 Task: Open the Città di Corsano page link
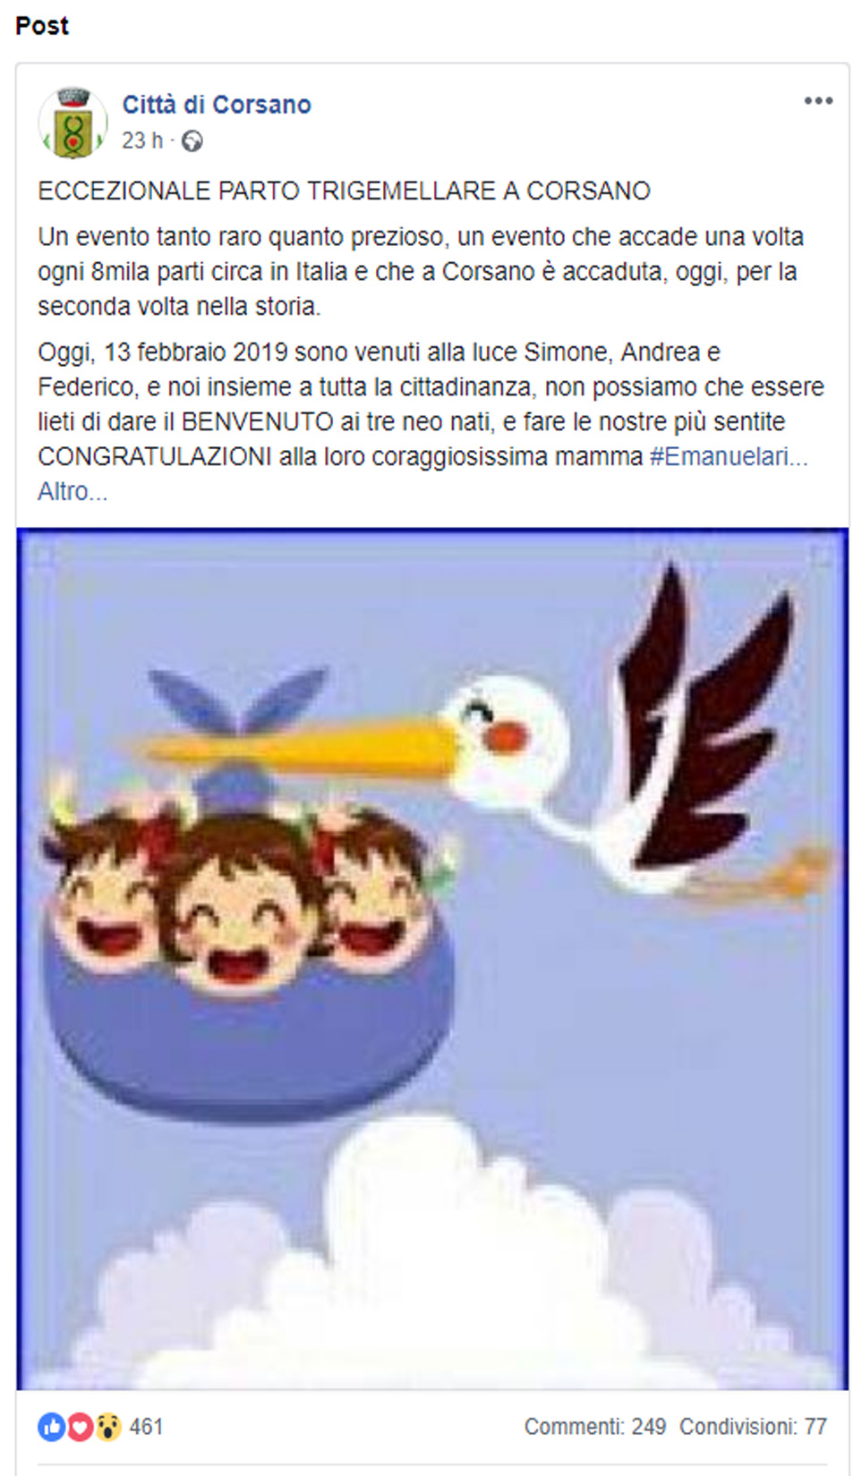[x=217, y=105]
